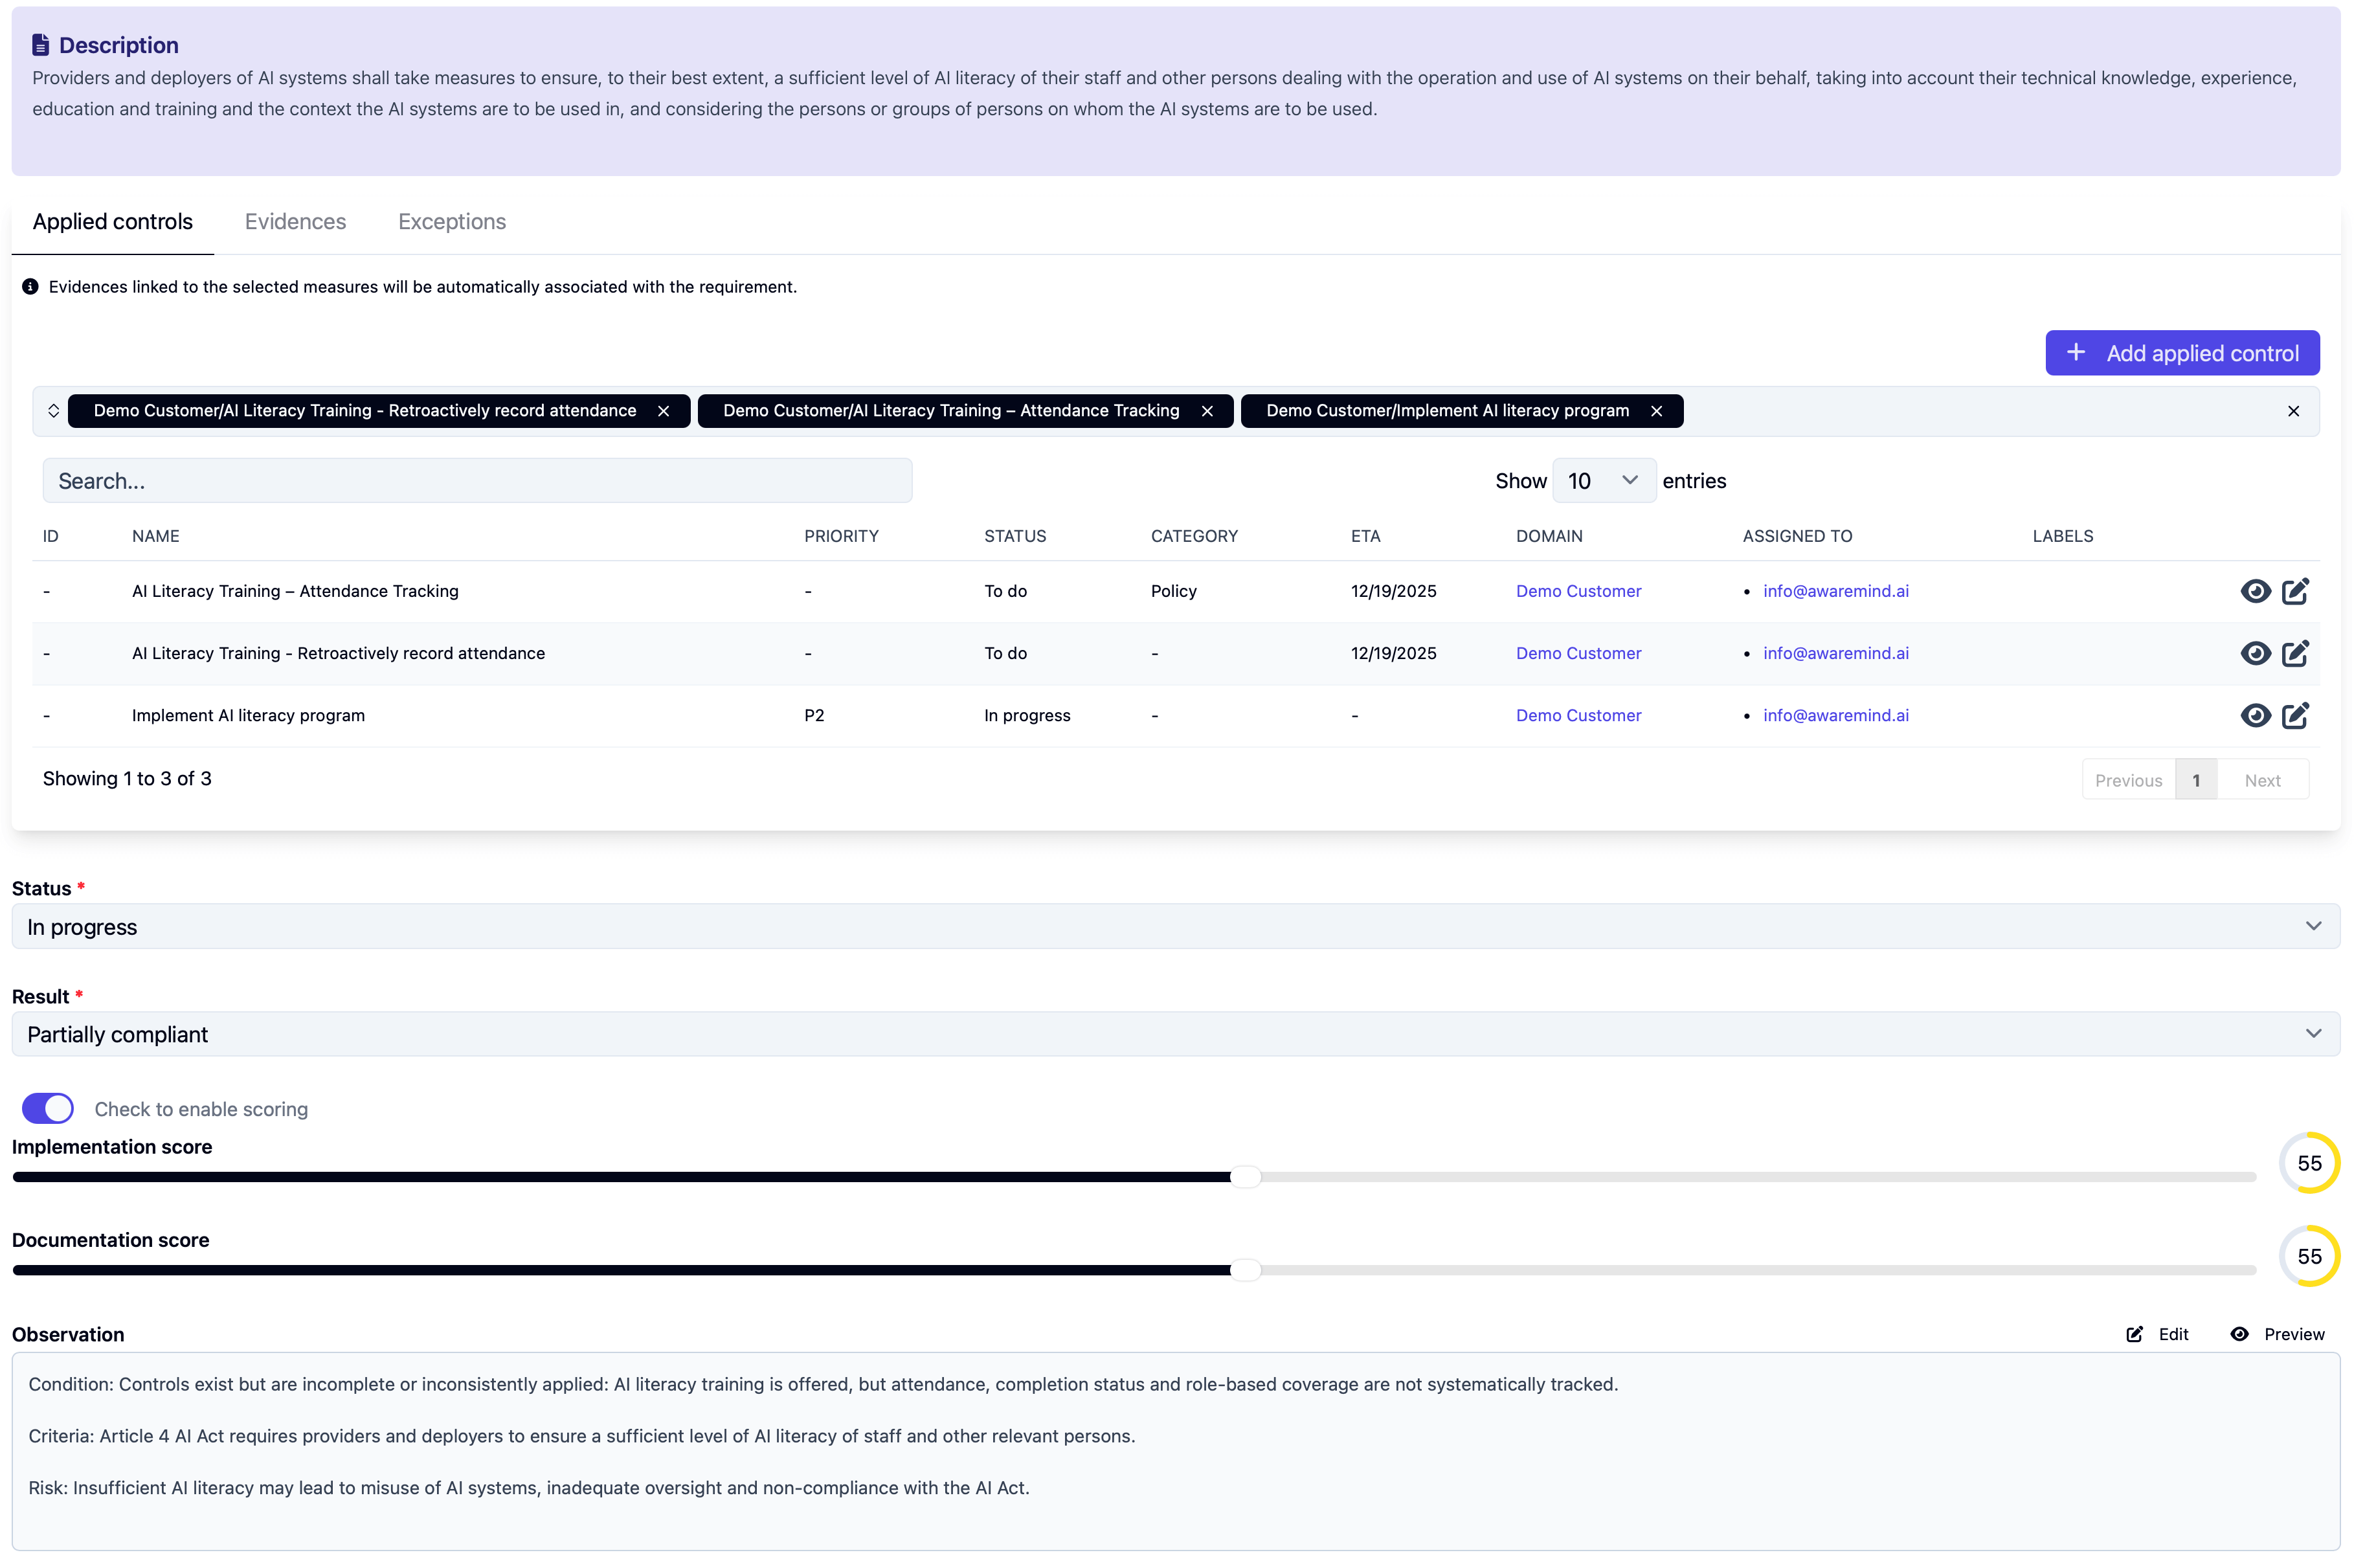2354x1568 pixels.
Task: Open Demo Customer link in first row
Action: point(1578,591)
